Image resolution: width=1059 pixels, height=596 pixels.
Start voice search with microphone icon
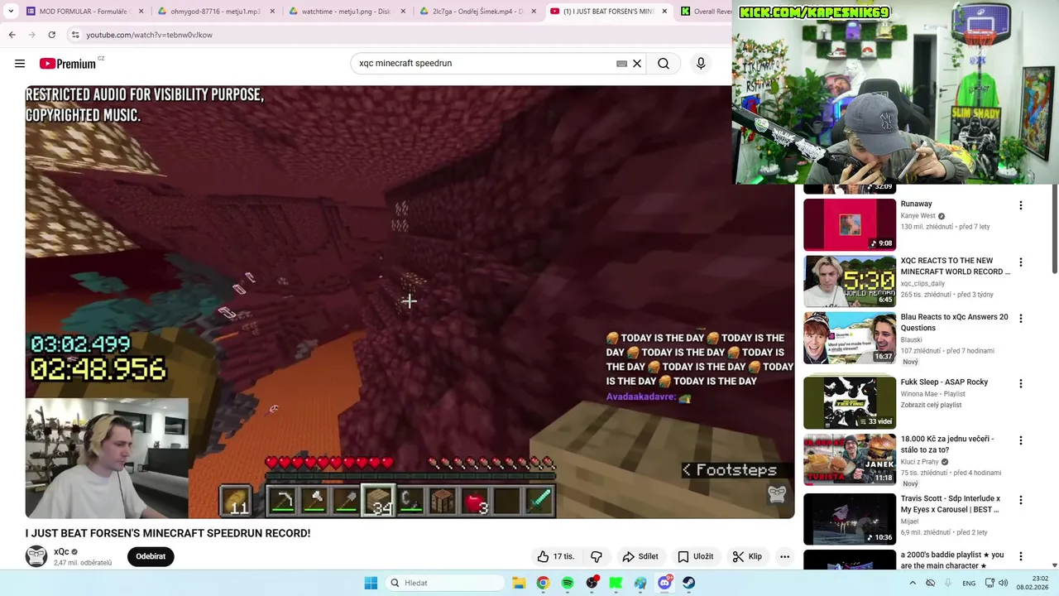pyautogui.click(x=701, y=64)
